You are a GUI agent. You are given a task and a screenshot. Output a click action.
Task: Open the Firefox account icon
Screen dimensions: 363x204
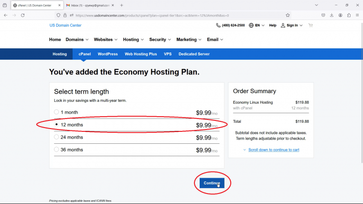coord(340,15)
